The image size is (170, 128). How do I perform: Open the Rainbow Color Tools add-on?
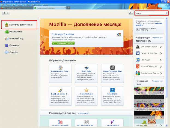pyautogui.click(x=60, y=96)
